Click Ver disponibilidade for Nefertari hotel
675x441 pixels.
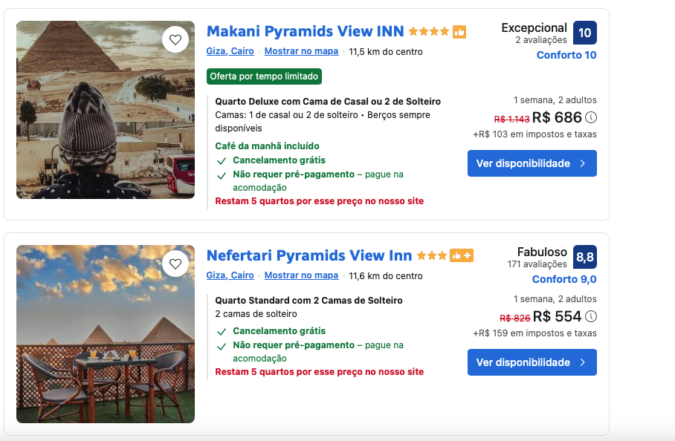(532, 362)
